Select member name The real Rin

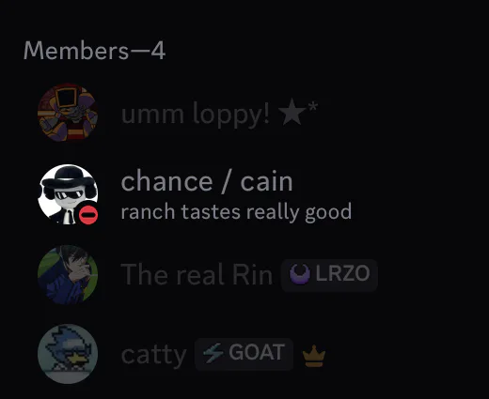[197, 275]
